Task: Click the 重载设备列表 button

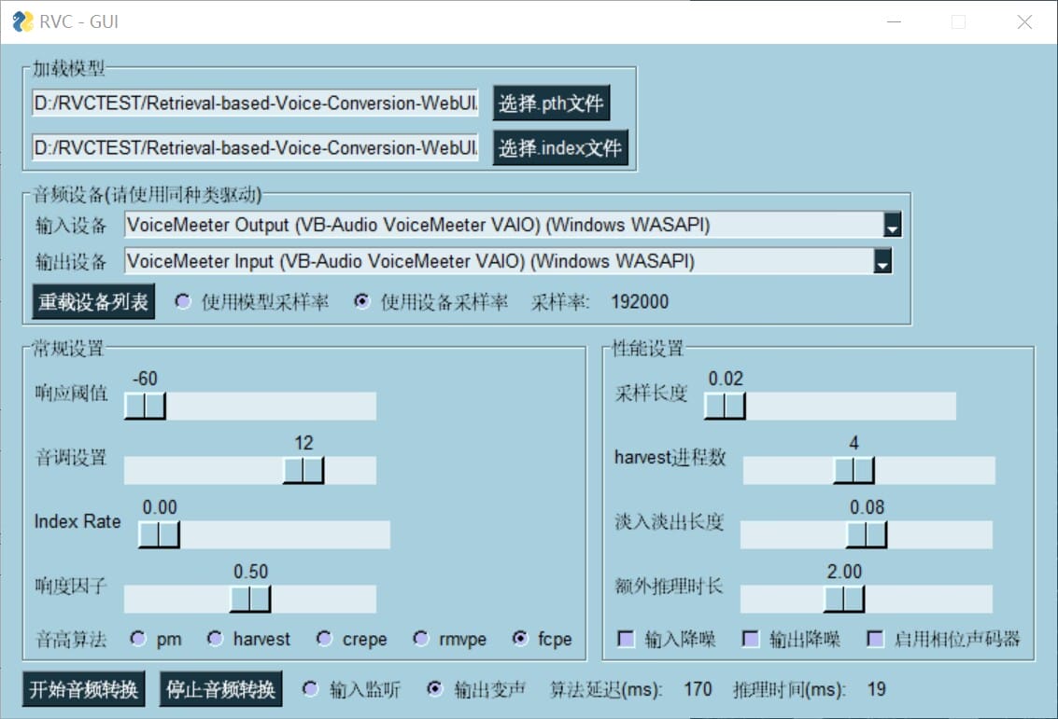Action: (92, 301)
